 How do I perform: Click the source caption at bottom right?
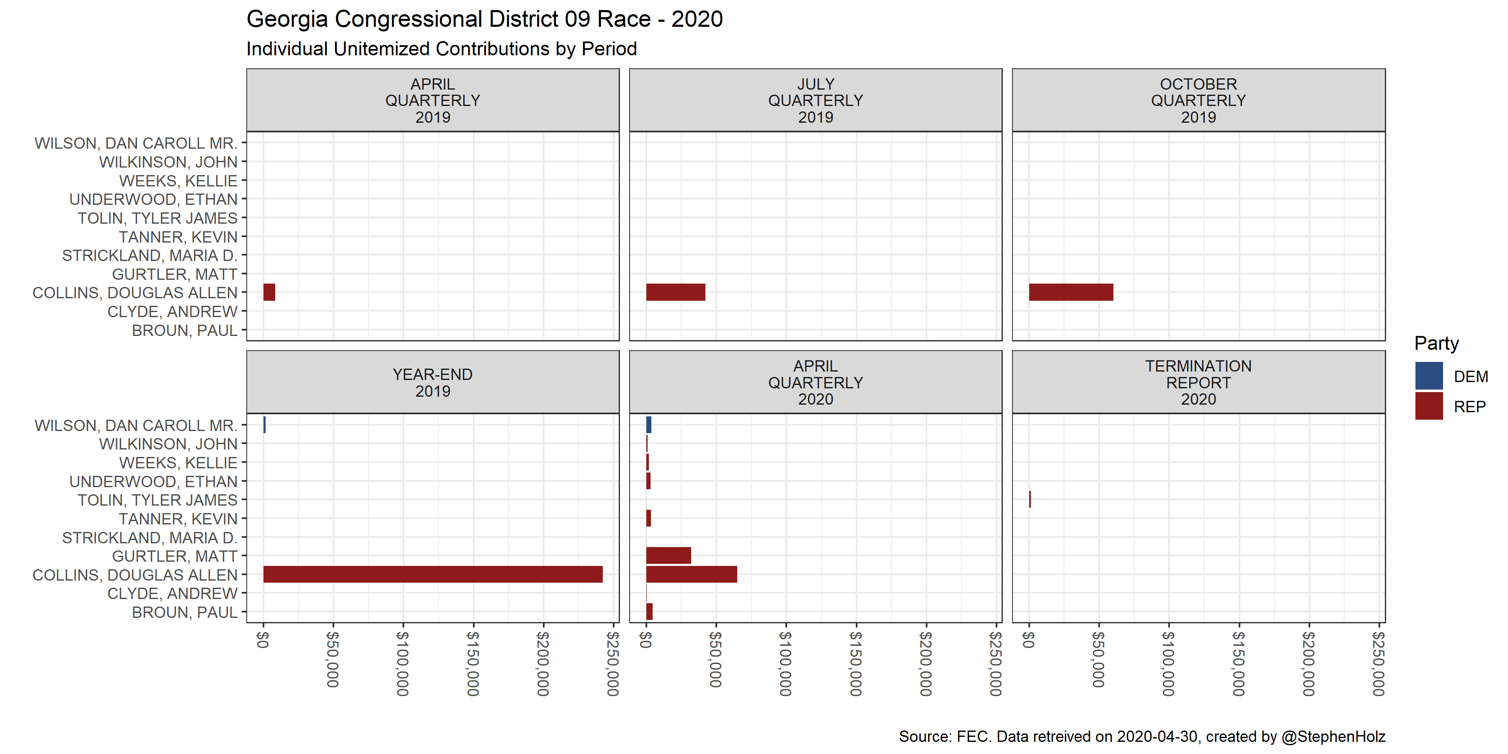(x=1141, y=736)
